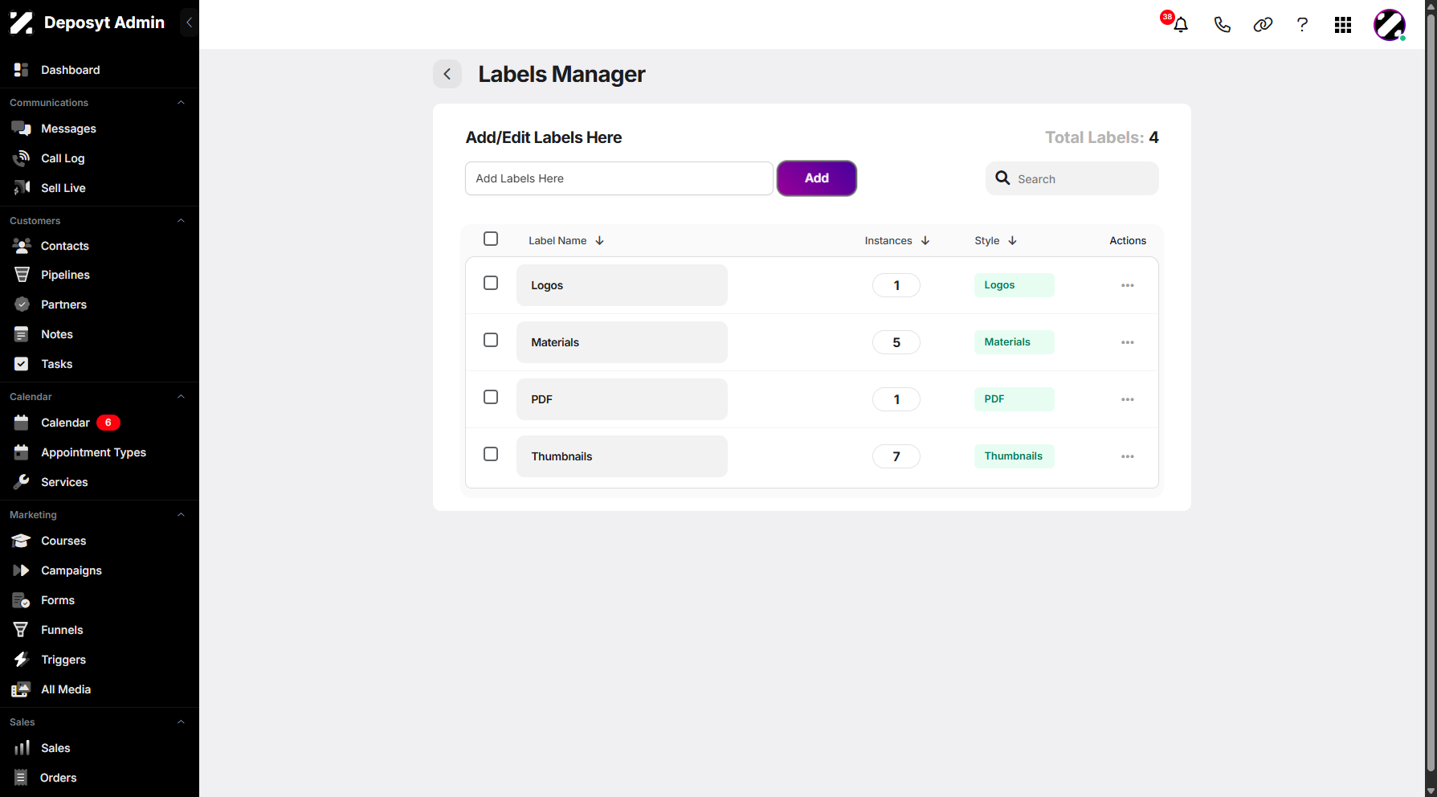Open PDF row actions menu

[1128, 399]
